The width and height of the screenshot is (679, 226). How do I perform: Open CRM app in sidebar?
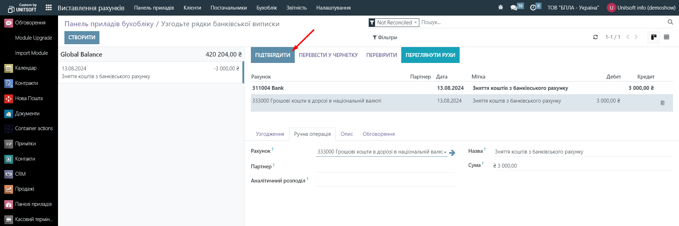pyautogui.click(x=29, y=174)
